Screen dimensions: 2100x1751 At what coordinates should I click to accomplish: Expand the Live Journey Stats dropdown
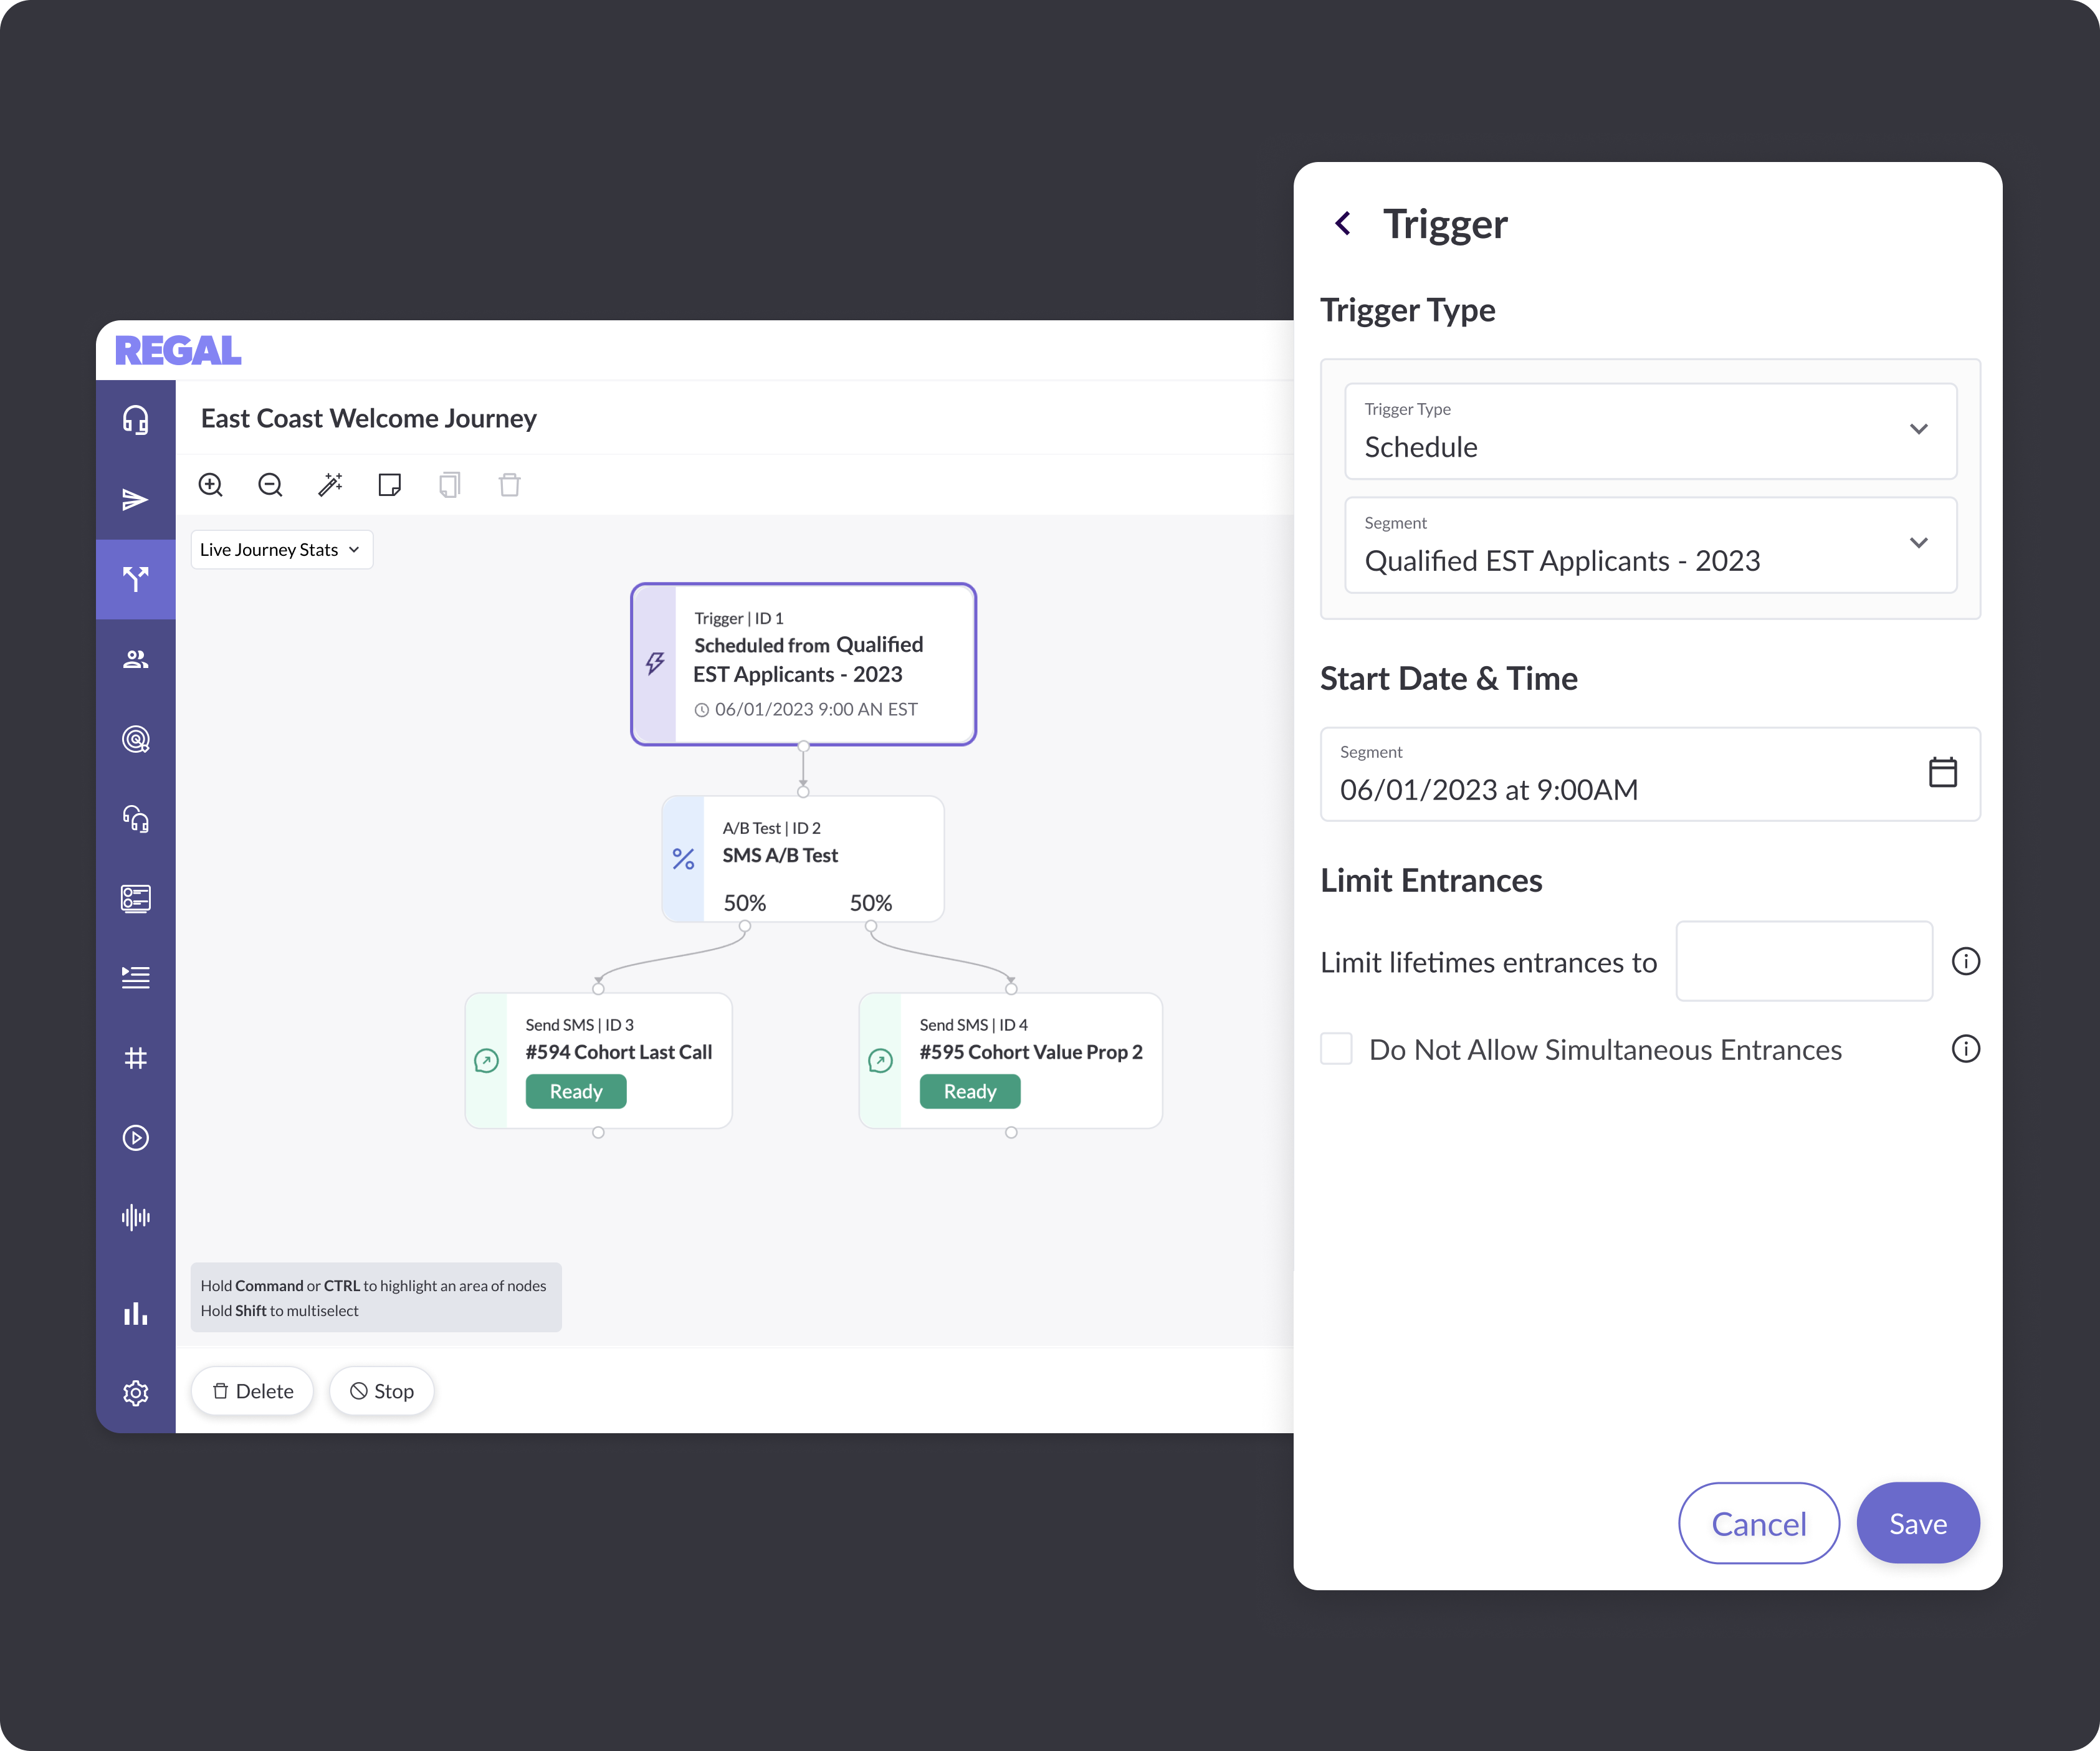(281, 549)
